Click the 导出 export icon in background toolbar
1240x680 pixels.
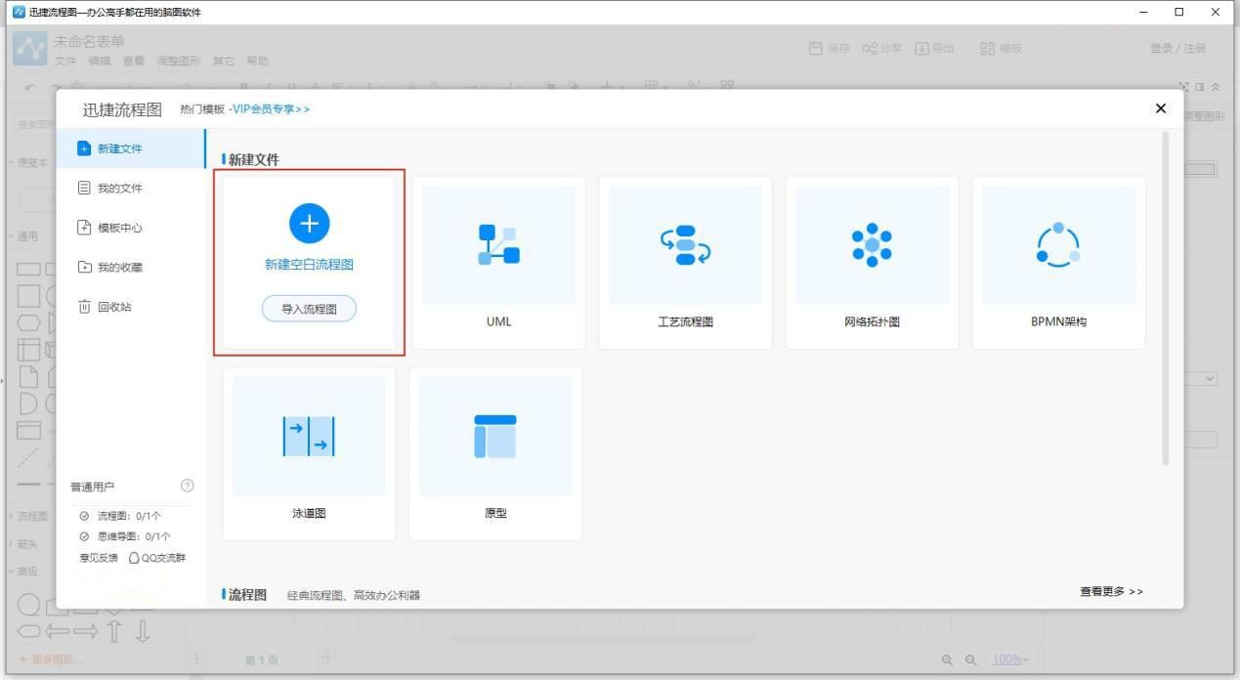921,49
